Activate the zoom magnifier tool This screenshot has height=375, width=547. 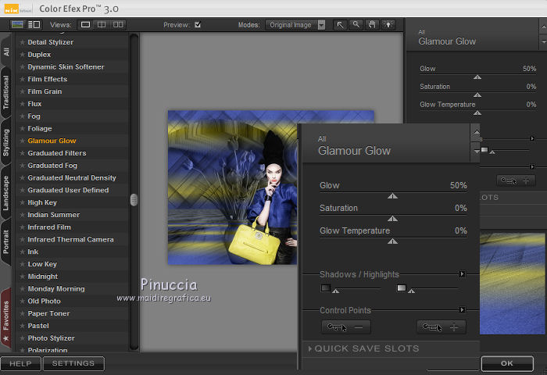click(356, 25)
